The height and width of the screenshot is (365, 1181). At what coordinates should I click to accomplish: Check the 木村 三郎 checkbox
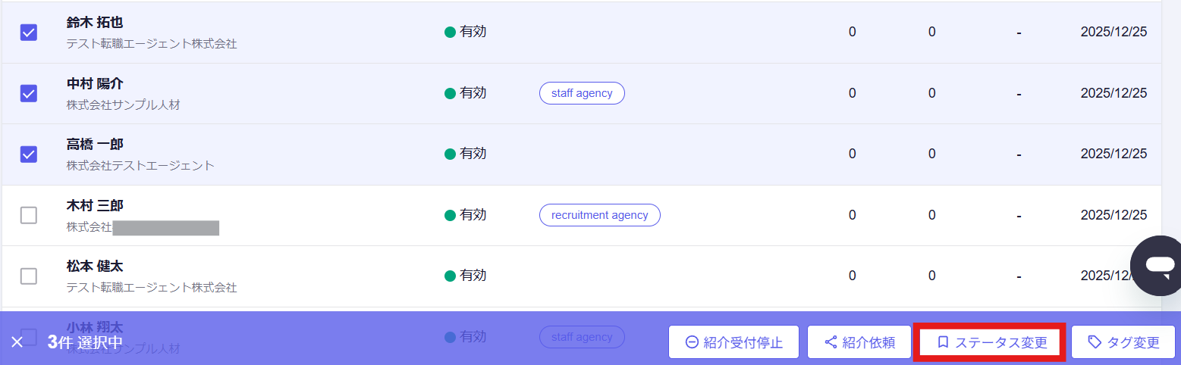click(x=28, y=215)
